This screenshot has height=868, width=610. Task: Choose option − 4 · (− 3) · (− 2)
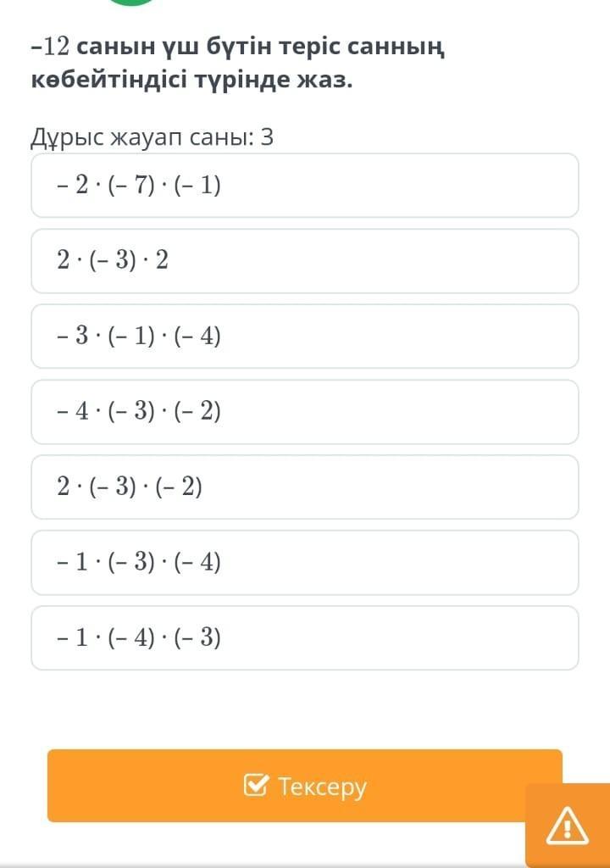(305, 412)
